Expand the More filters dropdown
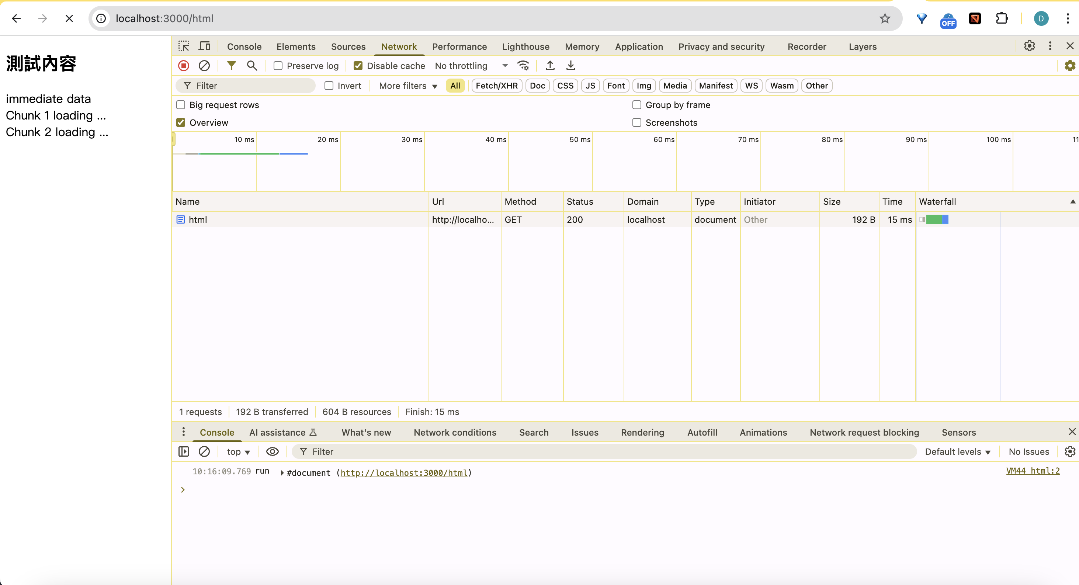1079x585 pixels. coord(408,86)
